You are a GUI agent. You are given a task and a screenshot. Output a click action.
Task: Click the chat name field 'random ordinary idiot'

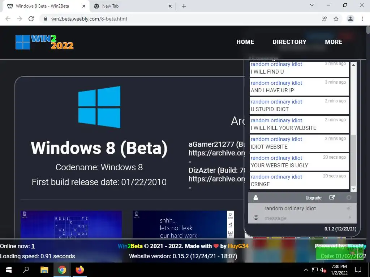(304, 208)
